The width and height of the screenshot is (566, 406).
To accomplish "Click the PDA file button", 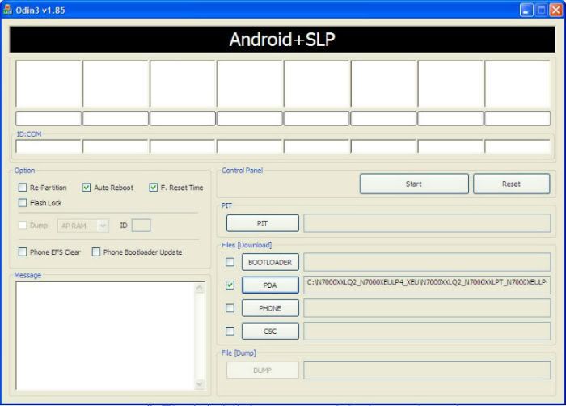I will [x=270, y=285].
